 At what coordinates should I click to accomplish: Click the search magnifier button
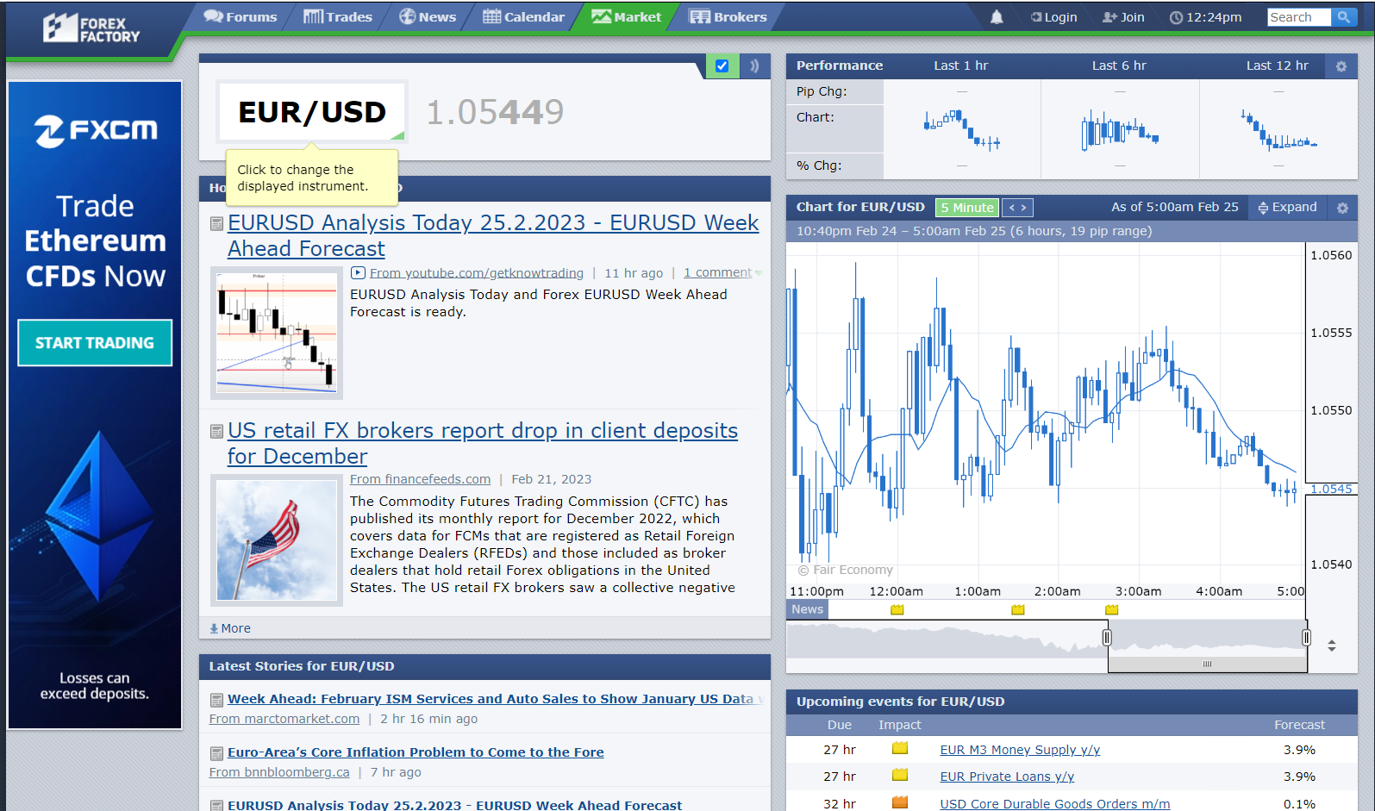click(1343, 17)
